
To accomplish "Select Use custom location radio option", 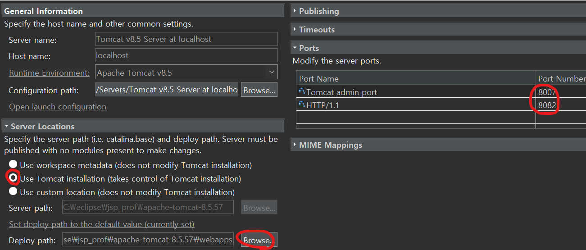I will [x=14, y=192].
